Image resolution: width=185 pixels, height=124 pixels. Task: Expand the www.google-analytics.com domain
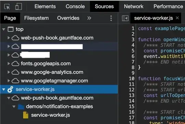(9, 72)
